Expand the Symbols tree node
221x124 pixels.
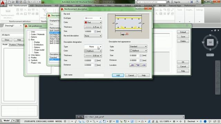(29, 60)
